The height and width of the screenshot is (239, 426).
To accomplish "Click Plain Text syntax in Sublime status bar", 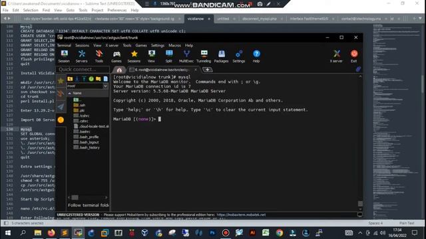I will tap(407, 223).
